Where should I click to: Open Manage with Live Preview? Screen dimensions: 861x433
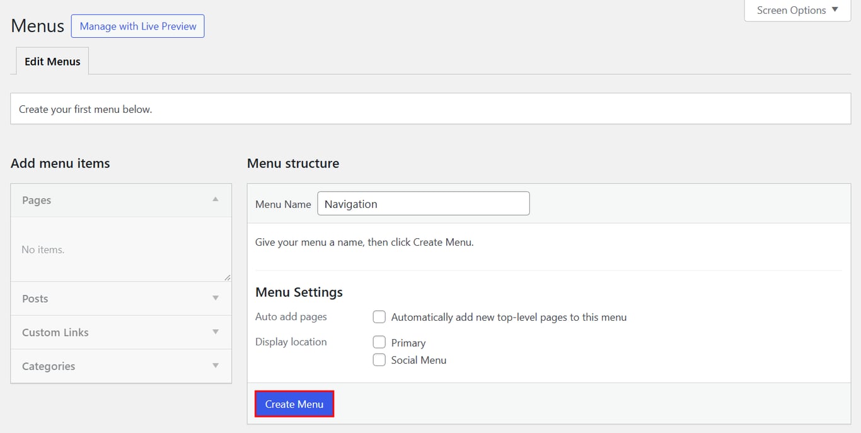pos(137,26)
